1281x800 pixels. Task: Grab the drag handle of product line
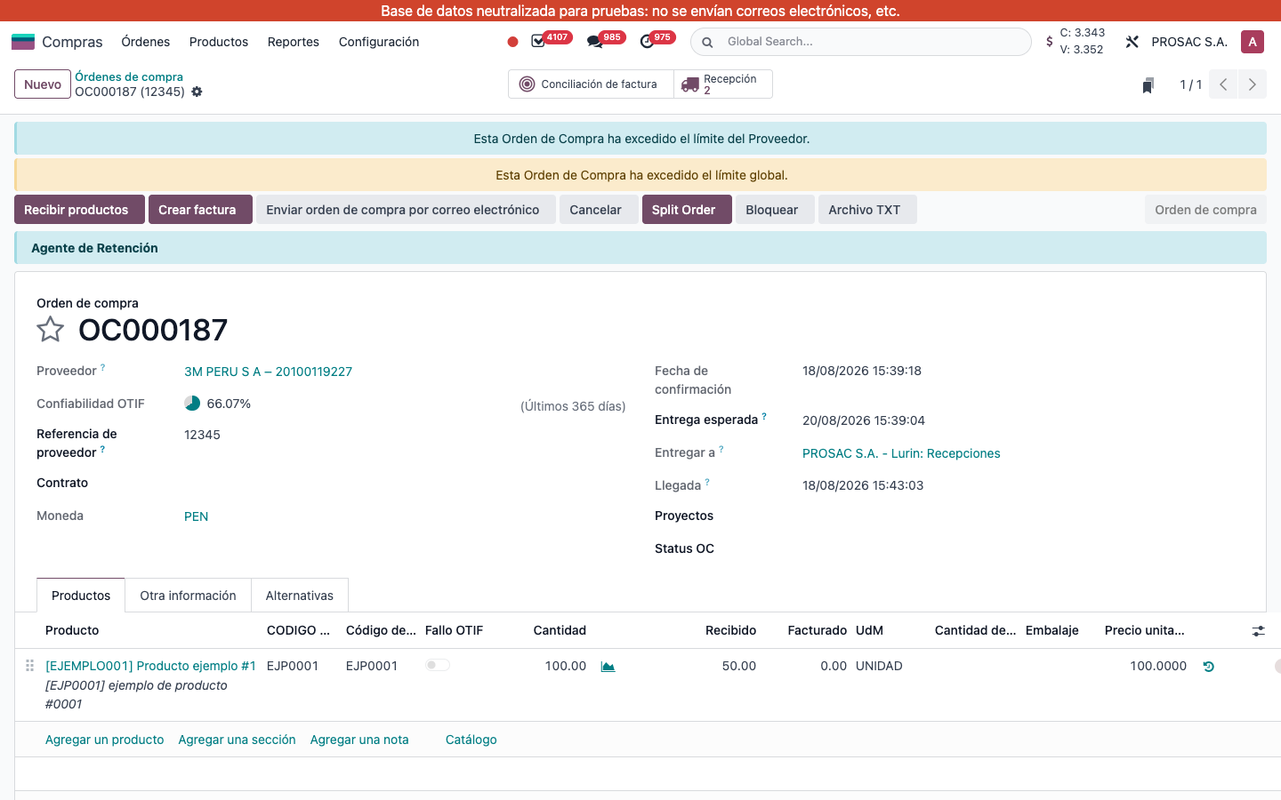[x=29, y=666]
